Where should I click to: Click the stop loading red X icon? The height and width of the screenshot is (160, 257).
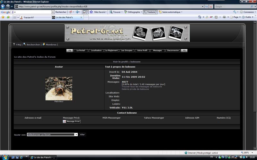coord(211,6)
